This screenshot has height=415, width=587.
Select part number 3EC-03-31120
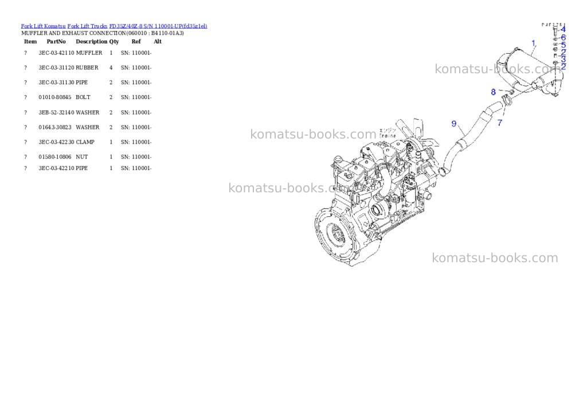tap(56, 68)
